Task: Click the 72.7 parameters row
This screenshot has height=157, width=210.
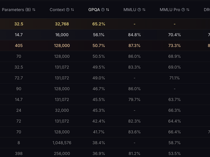Action: coord(105,78)
